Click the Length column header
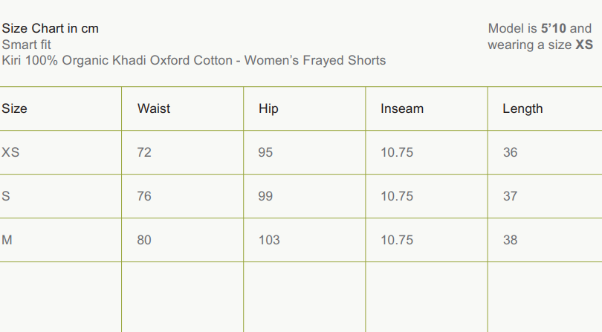Image resolution: width=602 pixels, height=332 pixels. click(x=522, y=108)
